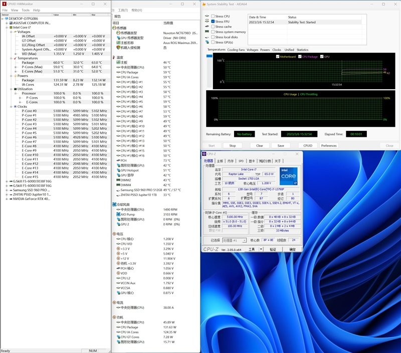401x353 pixels.
Task: Open Preferences in Stability Test
Action: pyautogui.click(x=329, y=145)
